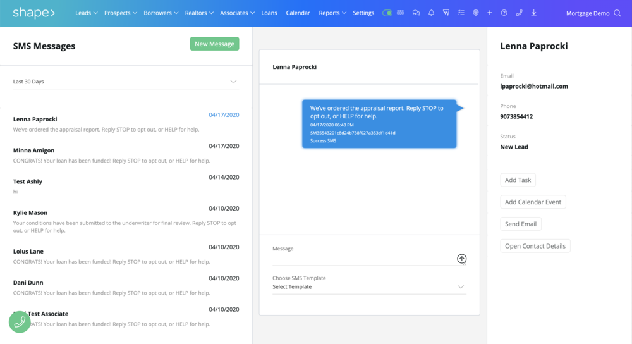The image size is (632, 344).
Task: Click the presentation chart icon in header
Action: pyautogui.click(x=446, y=13)
